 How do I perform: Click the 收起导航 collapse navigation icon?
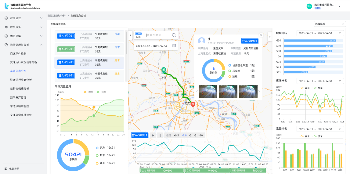6,169
